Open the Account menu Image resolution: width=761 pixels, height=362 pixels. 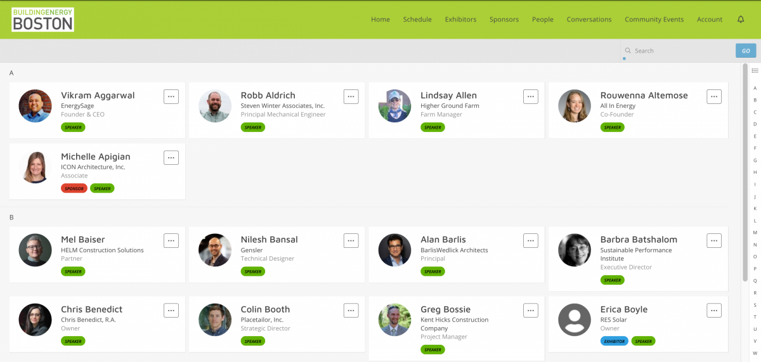[x=710, y=19]
